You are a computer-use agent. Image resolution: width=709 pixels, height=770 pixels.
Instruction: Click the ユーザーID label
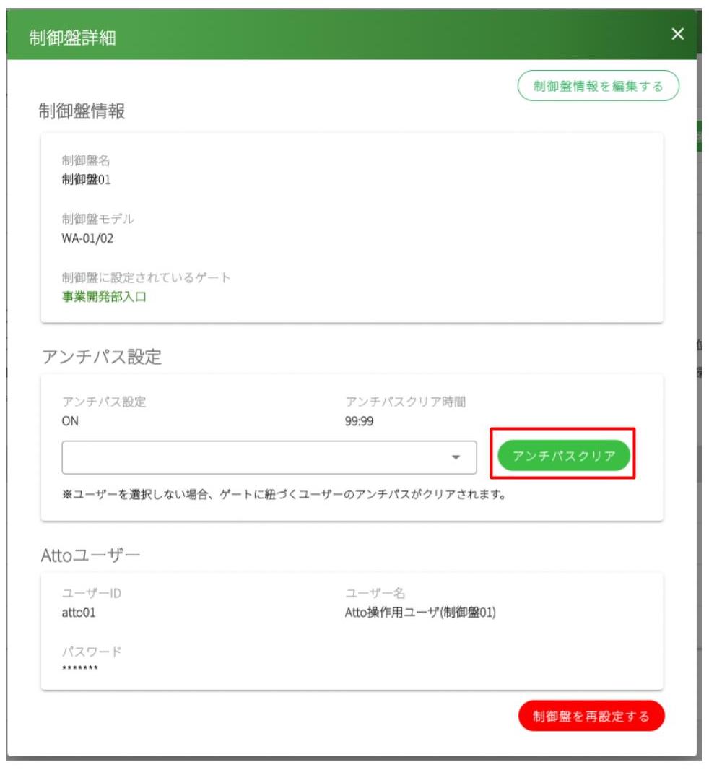tap(91, 593)
